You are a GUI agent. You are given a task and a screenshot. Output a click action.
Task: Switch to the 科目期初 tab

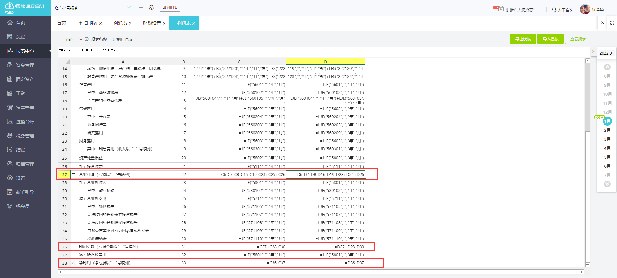click(x=88, y=23)
